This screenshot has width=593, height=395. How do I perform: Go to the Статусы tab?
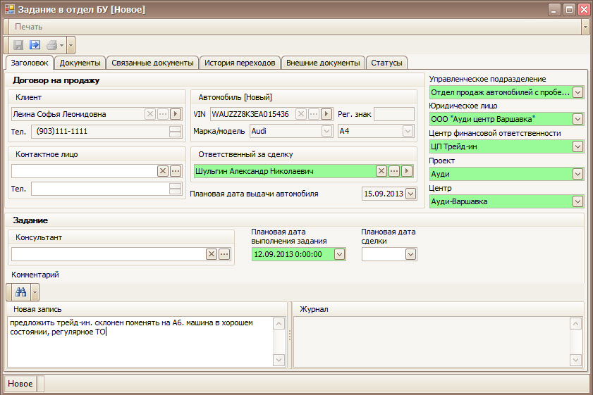(386, 63)
